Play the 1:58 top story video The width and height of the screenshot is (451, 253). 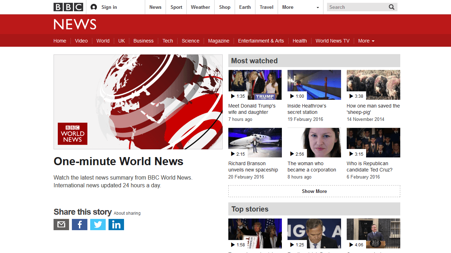[x=255, y=233]
